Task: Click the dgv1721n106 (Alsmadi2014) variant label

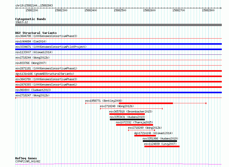Action: click(x=153, y=133)
